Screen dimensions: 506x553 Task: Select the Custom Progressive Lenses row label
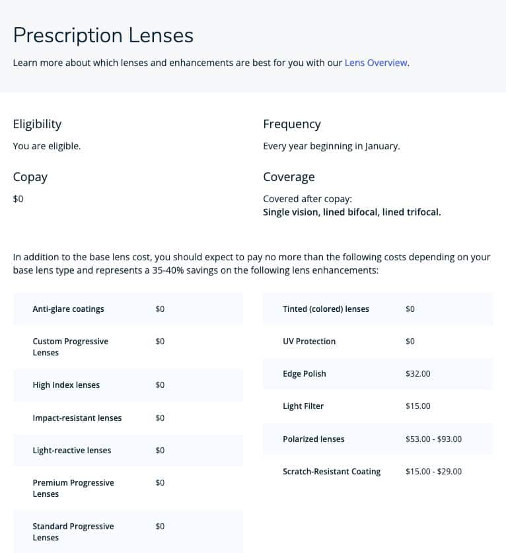[70, 347]
